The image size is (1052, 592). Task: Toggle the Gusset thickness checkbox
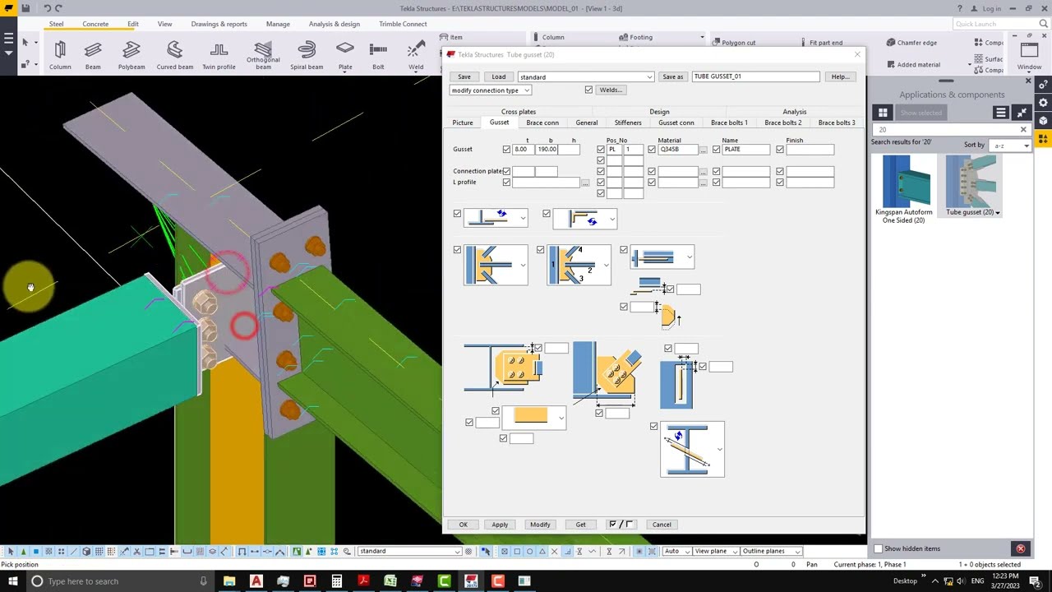click(x=506, y=150)
